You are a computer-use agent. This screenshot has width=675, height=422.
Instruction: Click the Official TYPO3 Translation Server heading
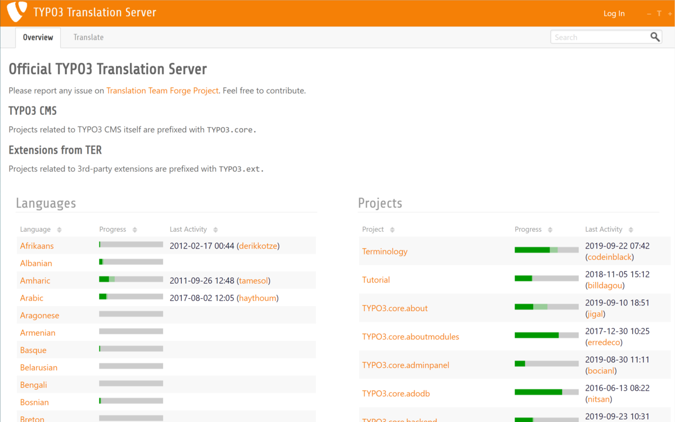(x=108, y=69)
